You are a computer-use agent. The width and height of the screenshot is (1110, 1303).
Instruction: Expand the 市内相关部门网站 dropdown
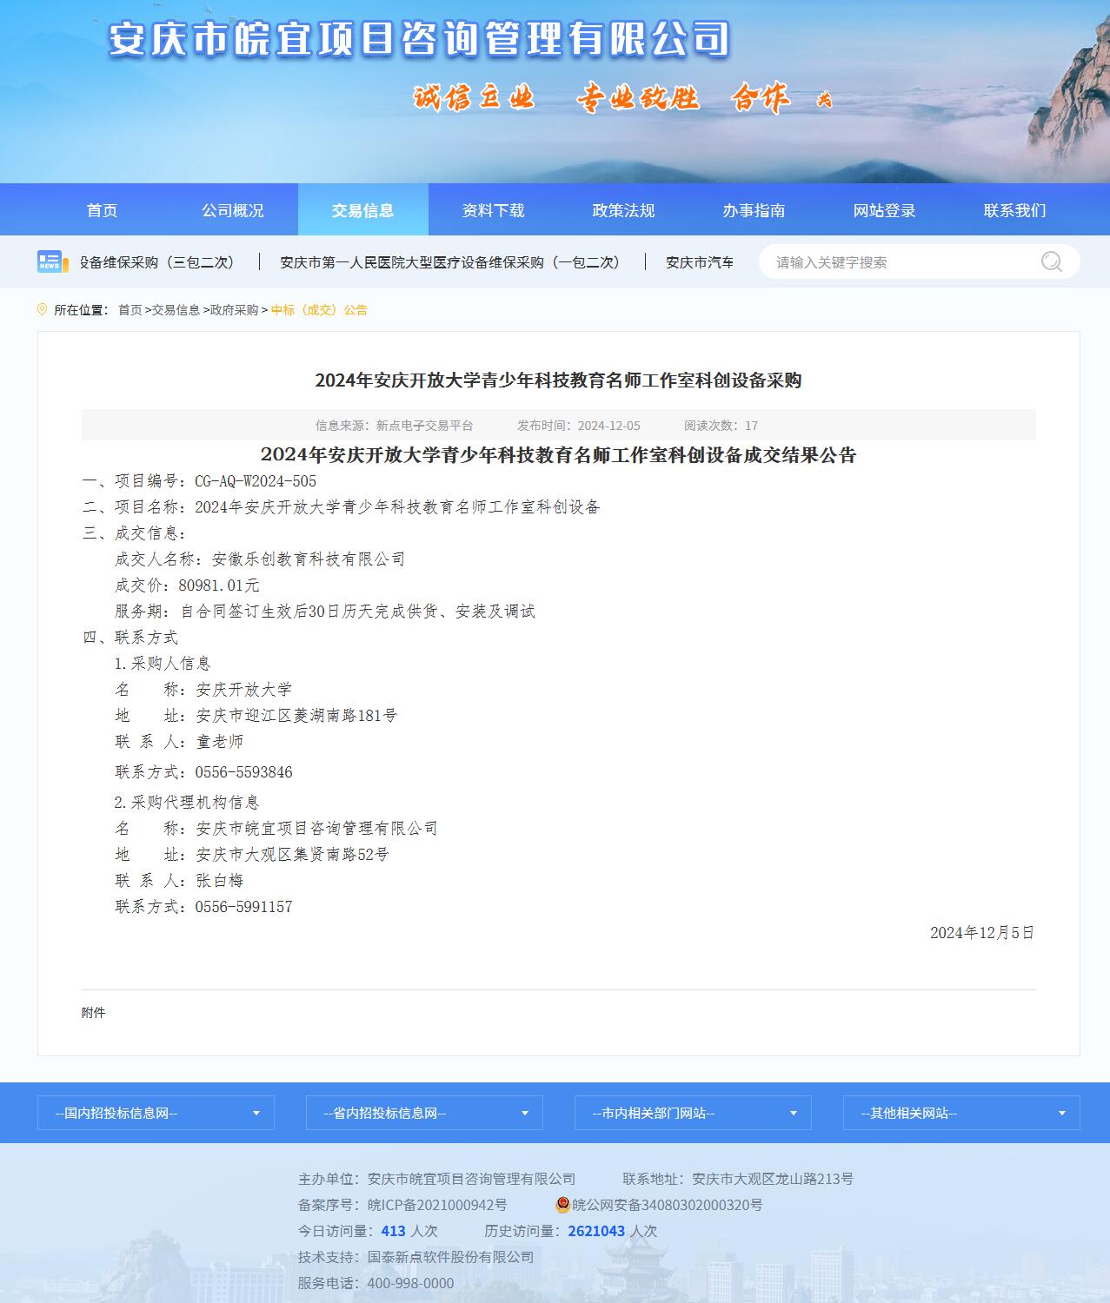coord(693,1113)
